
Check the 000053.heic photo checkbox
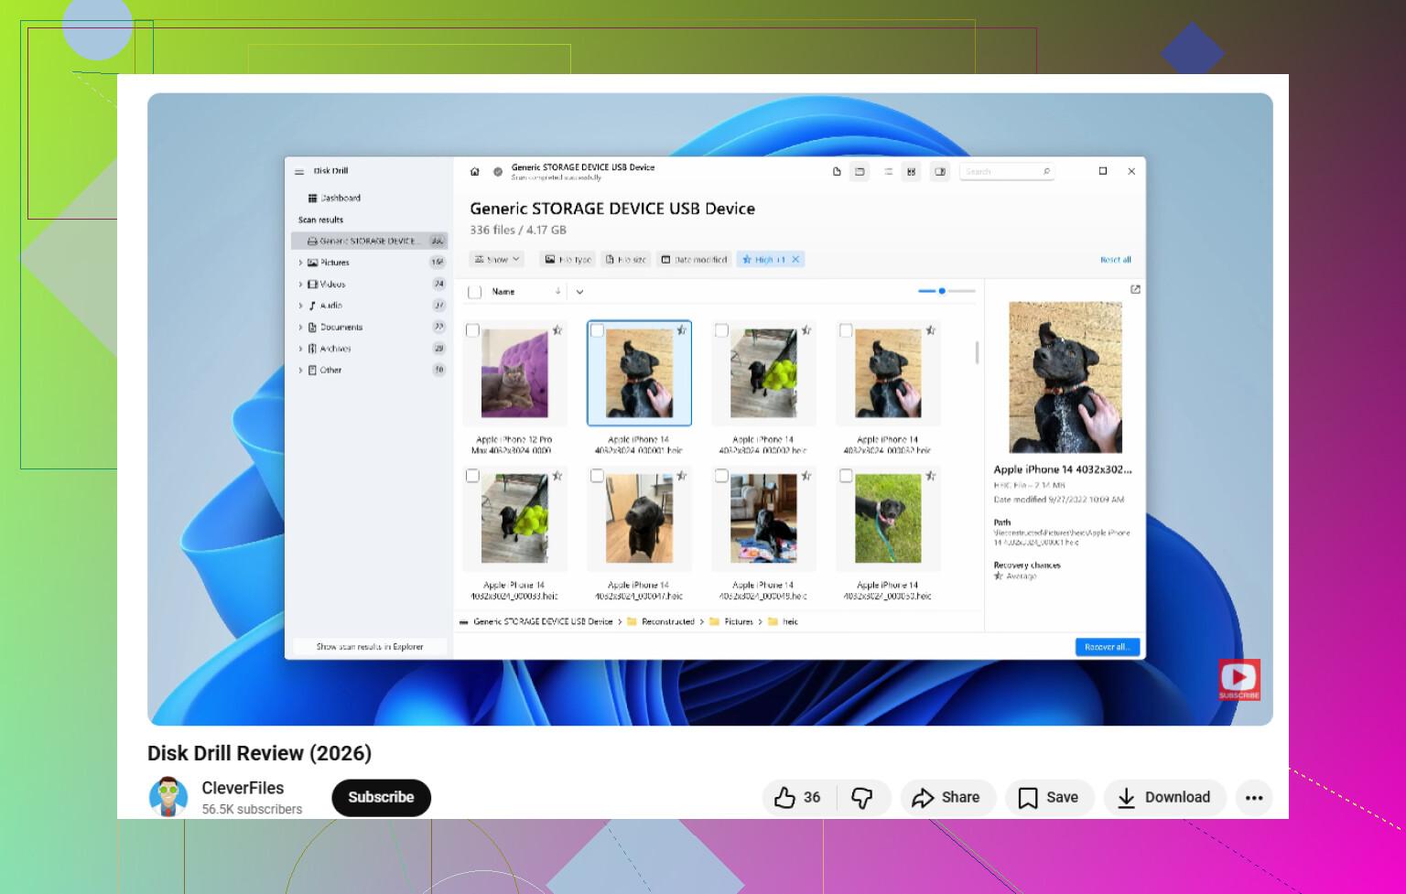(x=846, y=476)
